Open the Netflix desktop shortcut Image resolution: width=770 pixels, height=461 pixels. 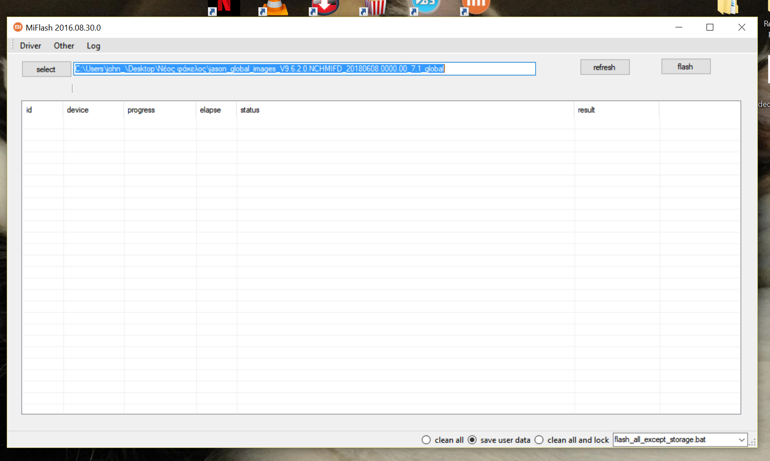224,8
